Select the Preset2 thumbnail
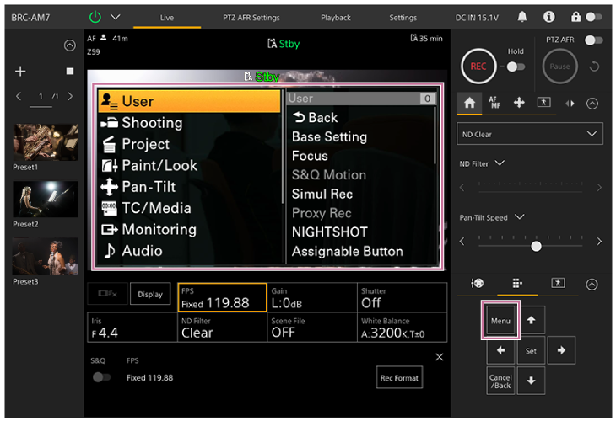Viewport: 616px width, 421px height. tap(45, 199)
